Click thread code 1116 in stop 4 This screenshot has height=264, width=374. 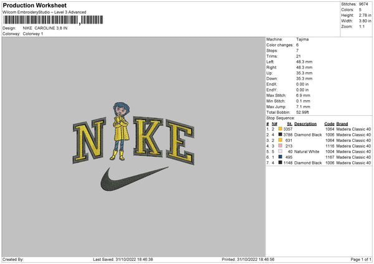coord(330,146)
